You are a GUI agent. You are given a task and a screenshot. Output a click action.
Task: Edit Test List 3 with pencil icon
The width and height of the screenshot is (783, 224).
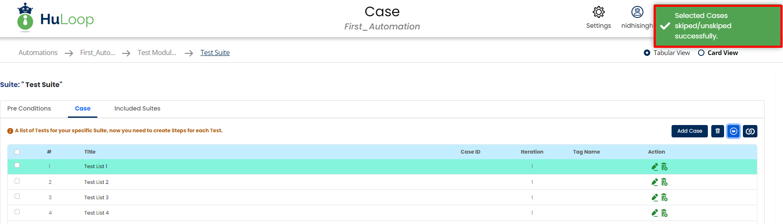coord(654,198)
